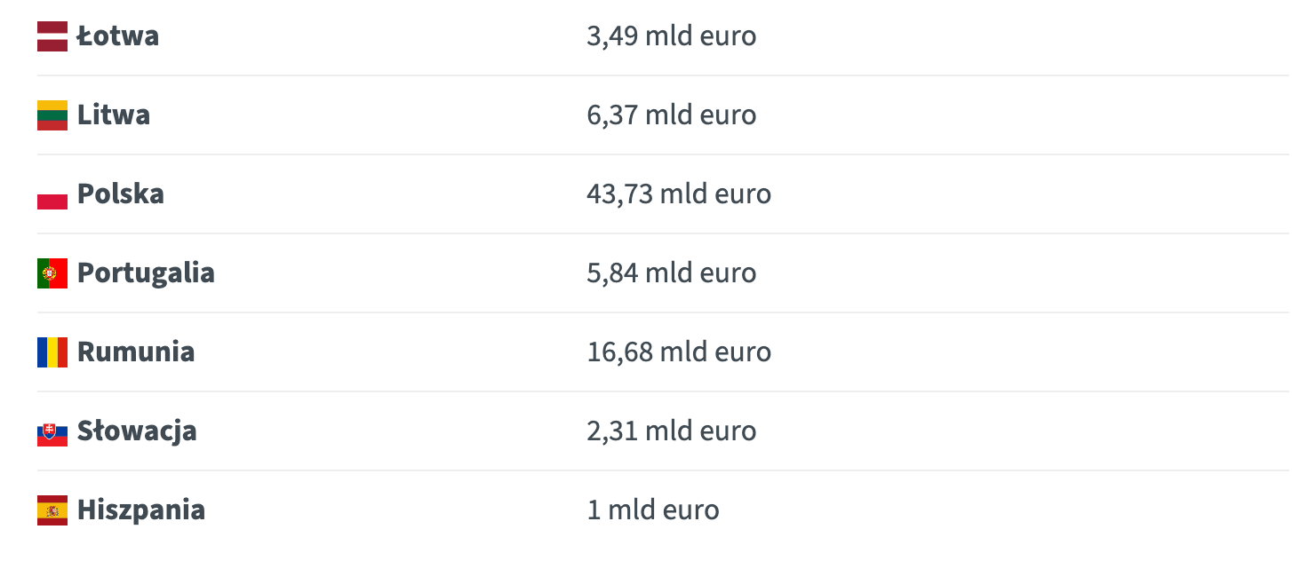The width and height of the screenshot is (1292, 561).
Task: Select the Słowacja country name
Action: pos(137,431)
